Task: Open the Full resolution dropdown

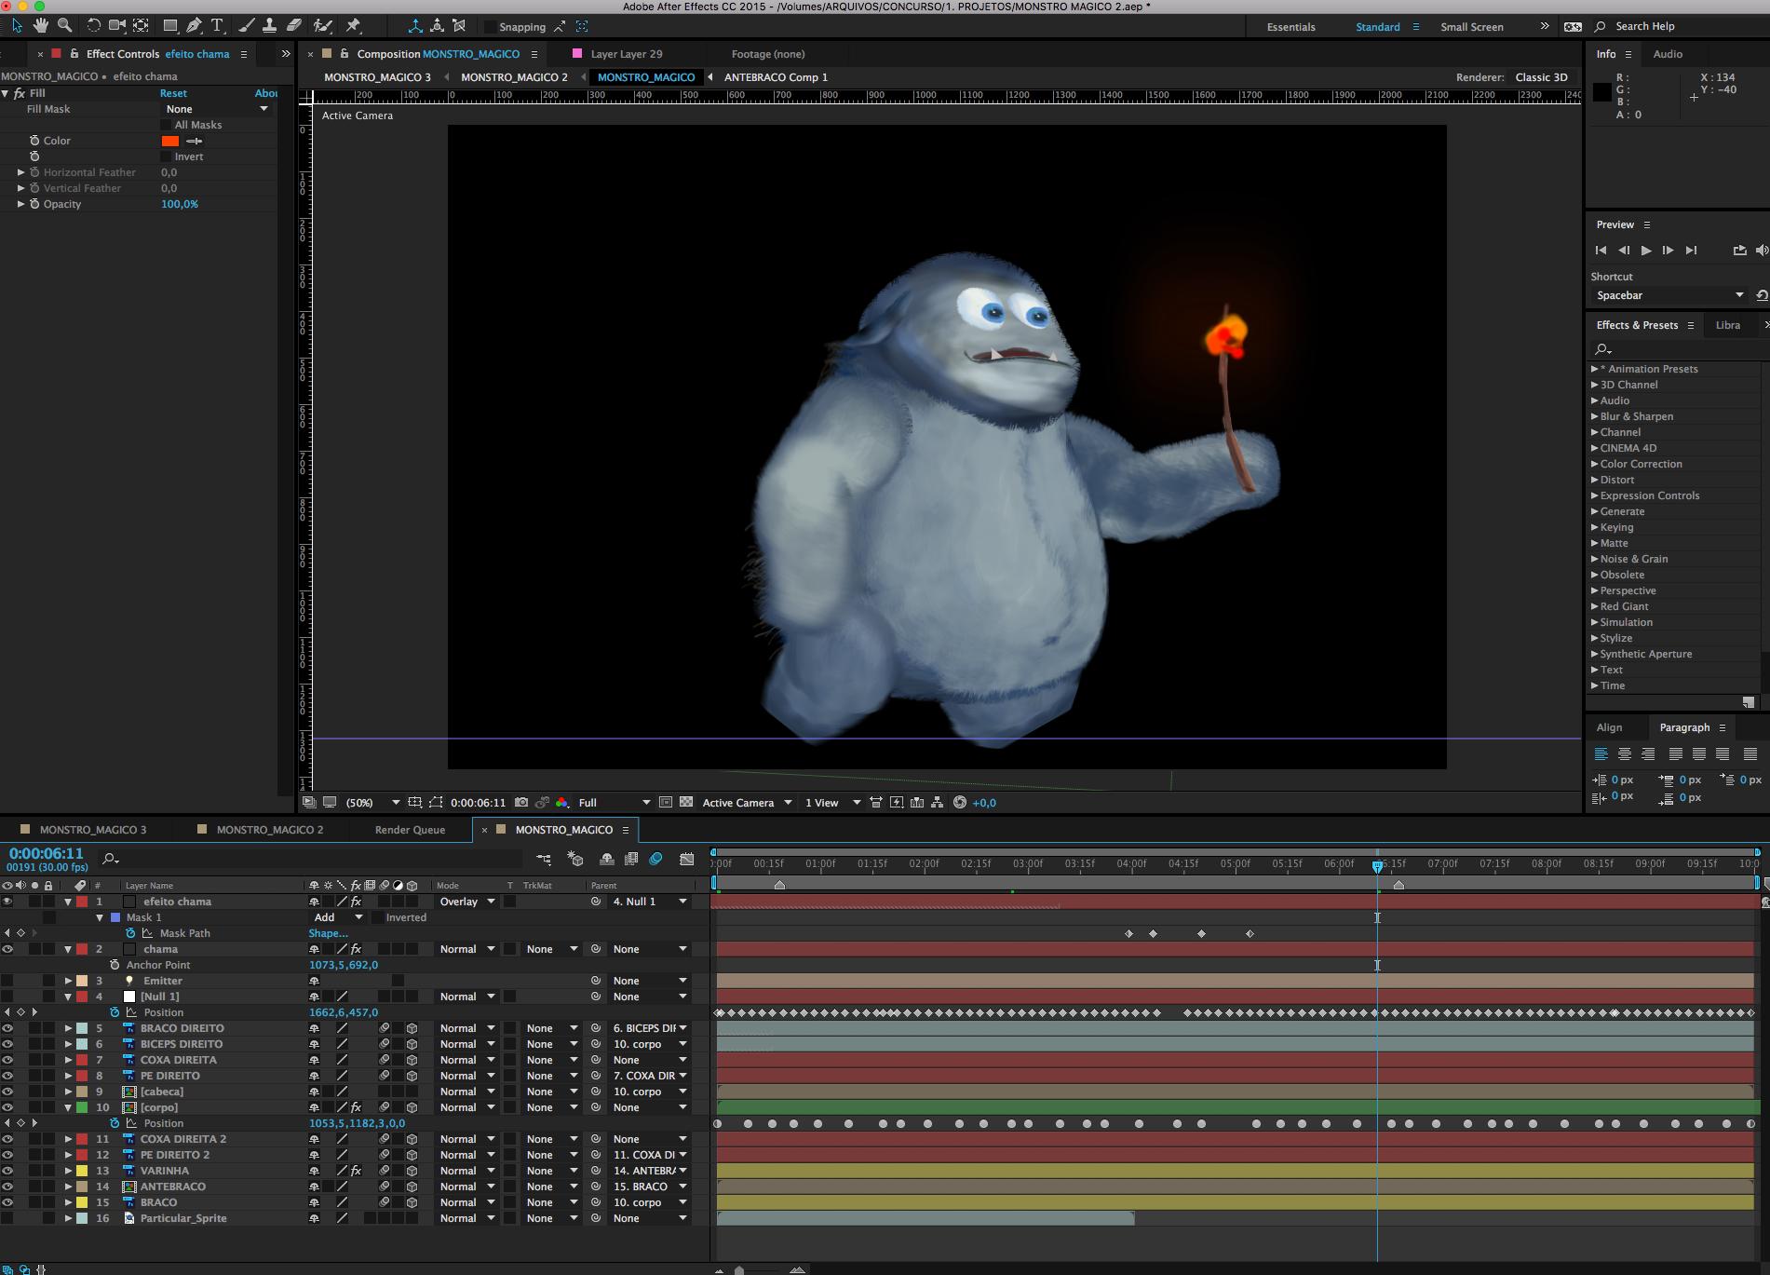Action: [x=614, y=803]
